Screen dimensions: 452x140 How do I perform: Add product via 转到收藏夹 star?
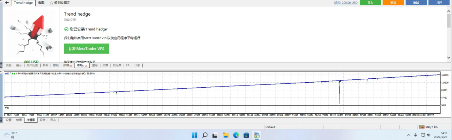(60, 2)
